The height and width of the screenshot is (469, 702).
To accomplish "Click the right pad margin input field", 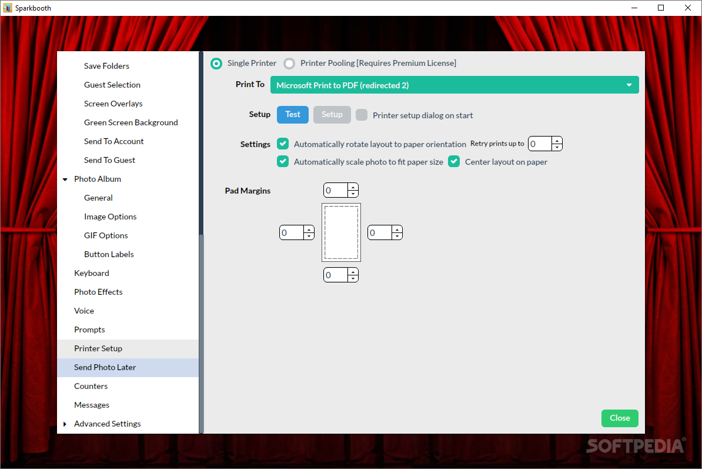I will coord(380,232).
